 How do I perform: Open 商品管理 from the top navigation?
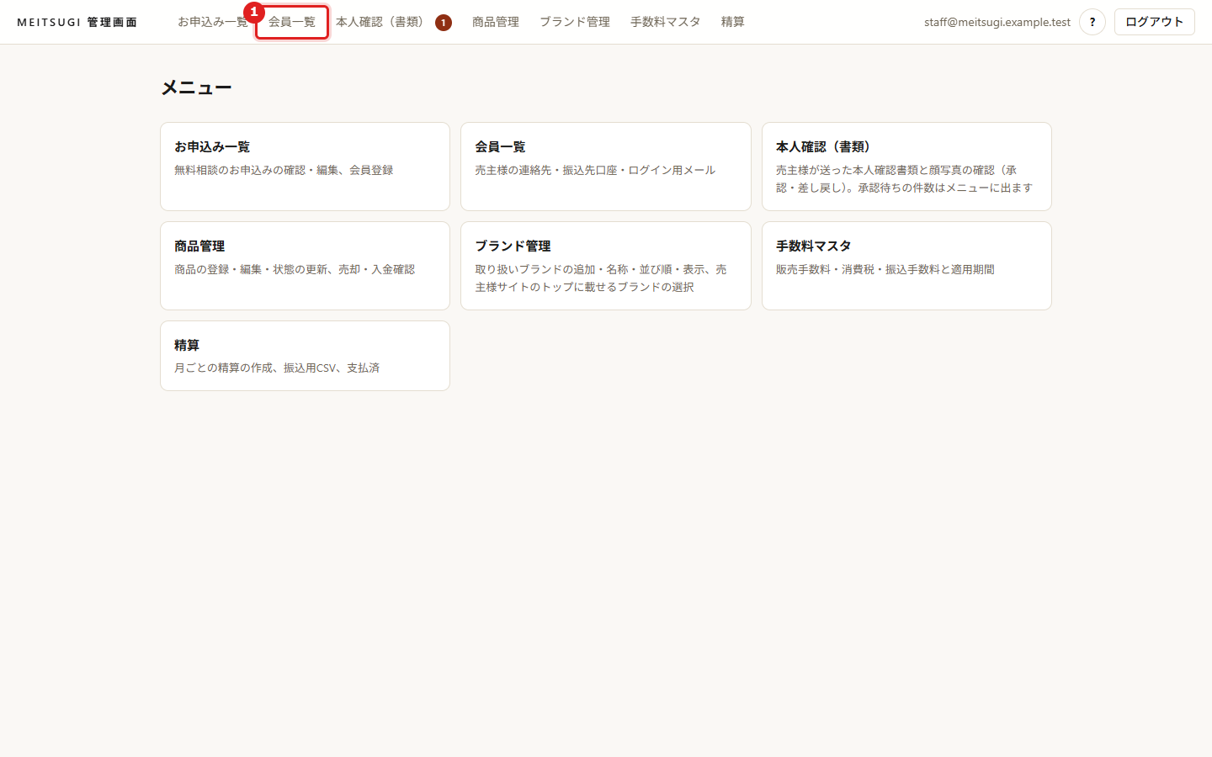pyautogui.click(x=496, y=22)
